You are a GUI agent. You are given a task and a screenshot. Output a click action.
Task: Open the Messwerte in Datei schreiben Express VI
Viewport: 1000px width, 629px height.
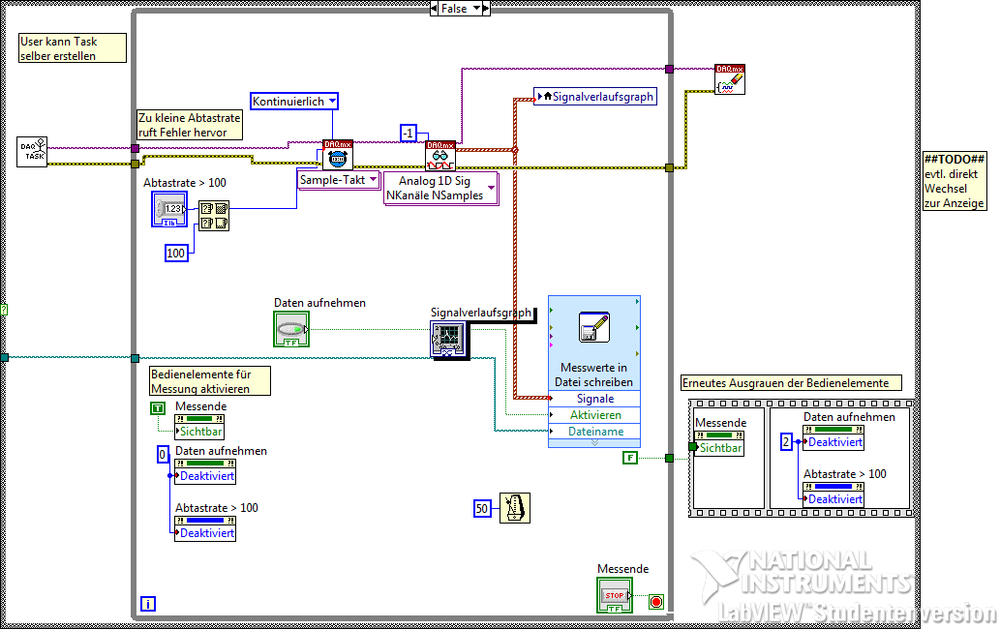(x=594, y=343)
